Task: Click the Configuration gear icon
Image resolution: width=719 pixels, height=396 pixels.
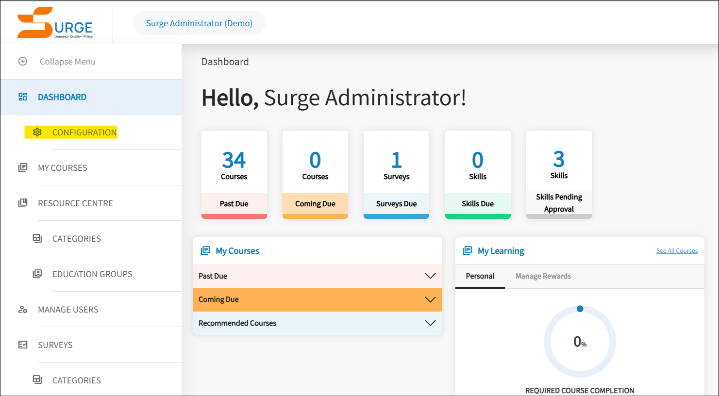Action: [x=37, y=132]
